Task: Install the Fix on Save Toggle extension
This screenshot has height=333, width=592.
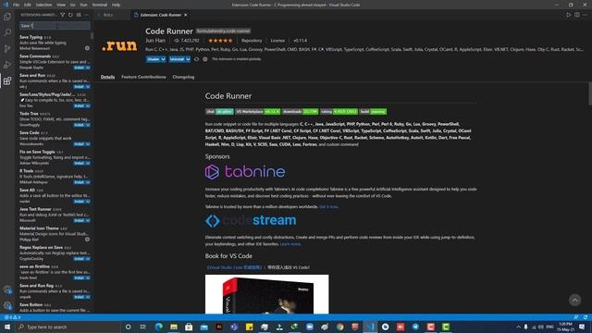Action: click(81, 163)
